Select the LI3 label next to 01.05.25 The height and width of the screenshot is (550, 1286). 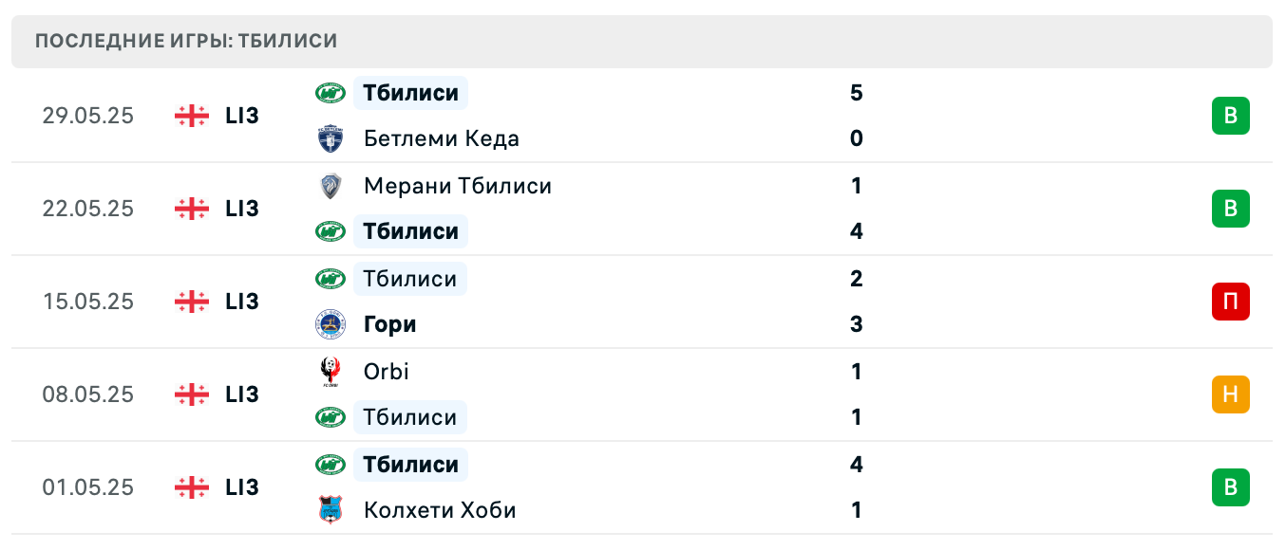[x=243, y=487]
